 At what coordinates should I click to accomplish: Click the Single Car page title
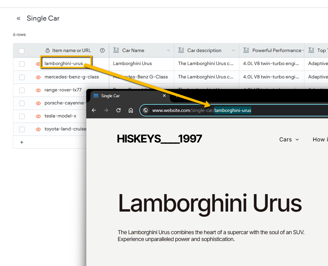coord(43,18)
